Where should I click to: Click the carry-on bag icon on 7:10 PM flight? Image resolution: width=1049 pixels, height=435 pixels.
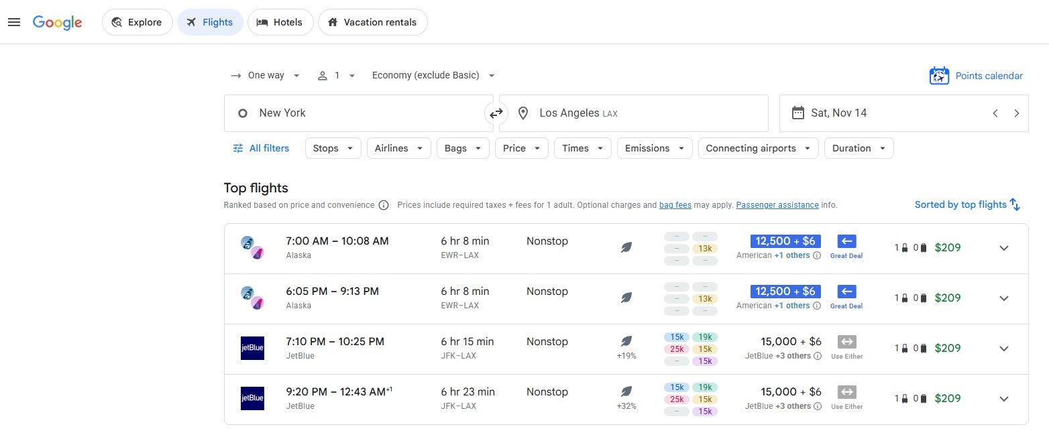click(904, 349)
